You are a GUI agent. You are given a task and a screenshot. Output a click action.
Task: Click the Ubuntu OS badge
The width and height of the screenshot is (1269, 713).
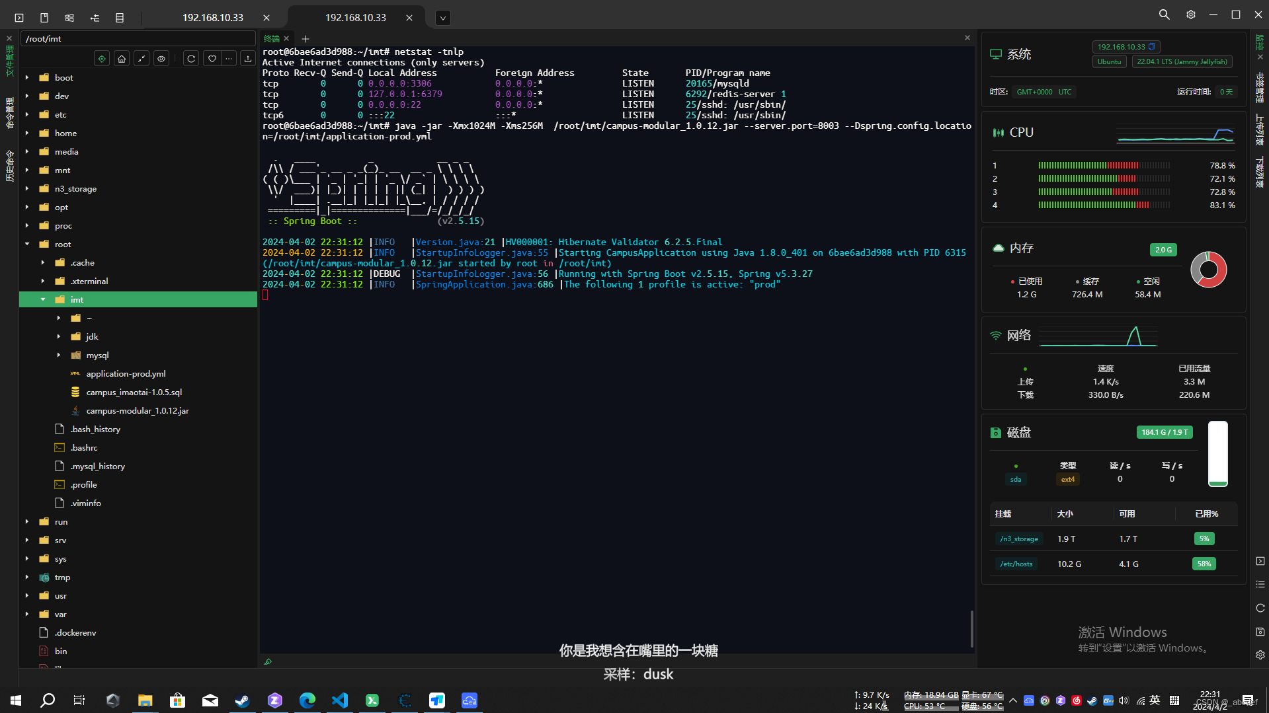click(1110, 62)
